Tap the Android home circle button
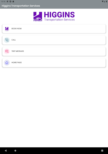The height and width of the screenshot is (154, 108). click(15, 150)
